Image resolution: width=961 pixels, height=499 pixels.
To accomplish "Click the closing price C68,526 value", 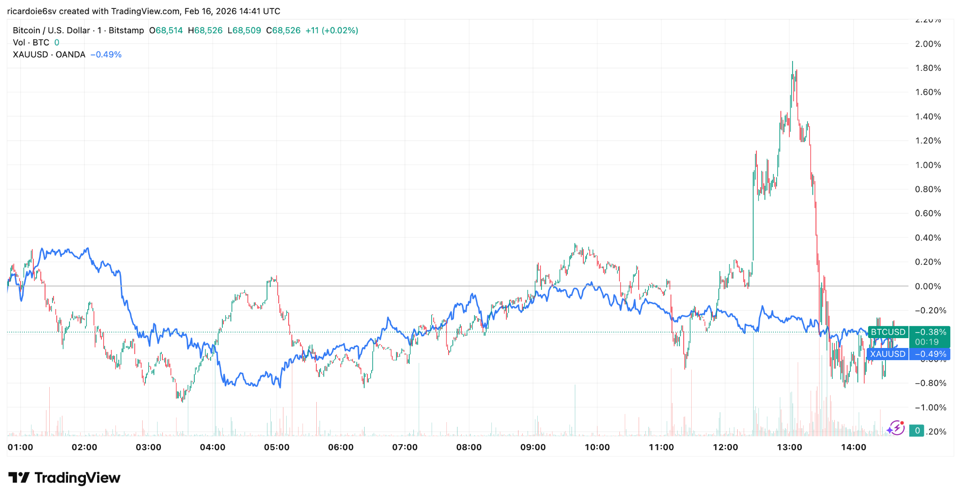I will 283,30.
